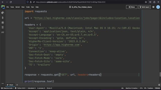Click the Calculated: 8 status
161x90 pixels.
tap(31, 88)
